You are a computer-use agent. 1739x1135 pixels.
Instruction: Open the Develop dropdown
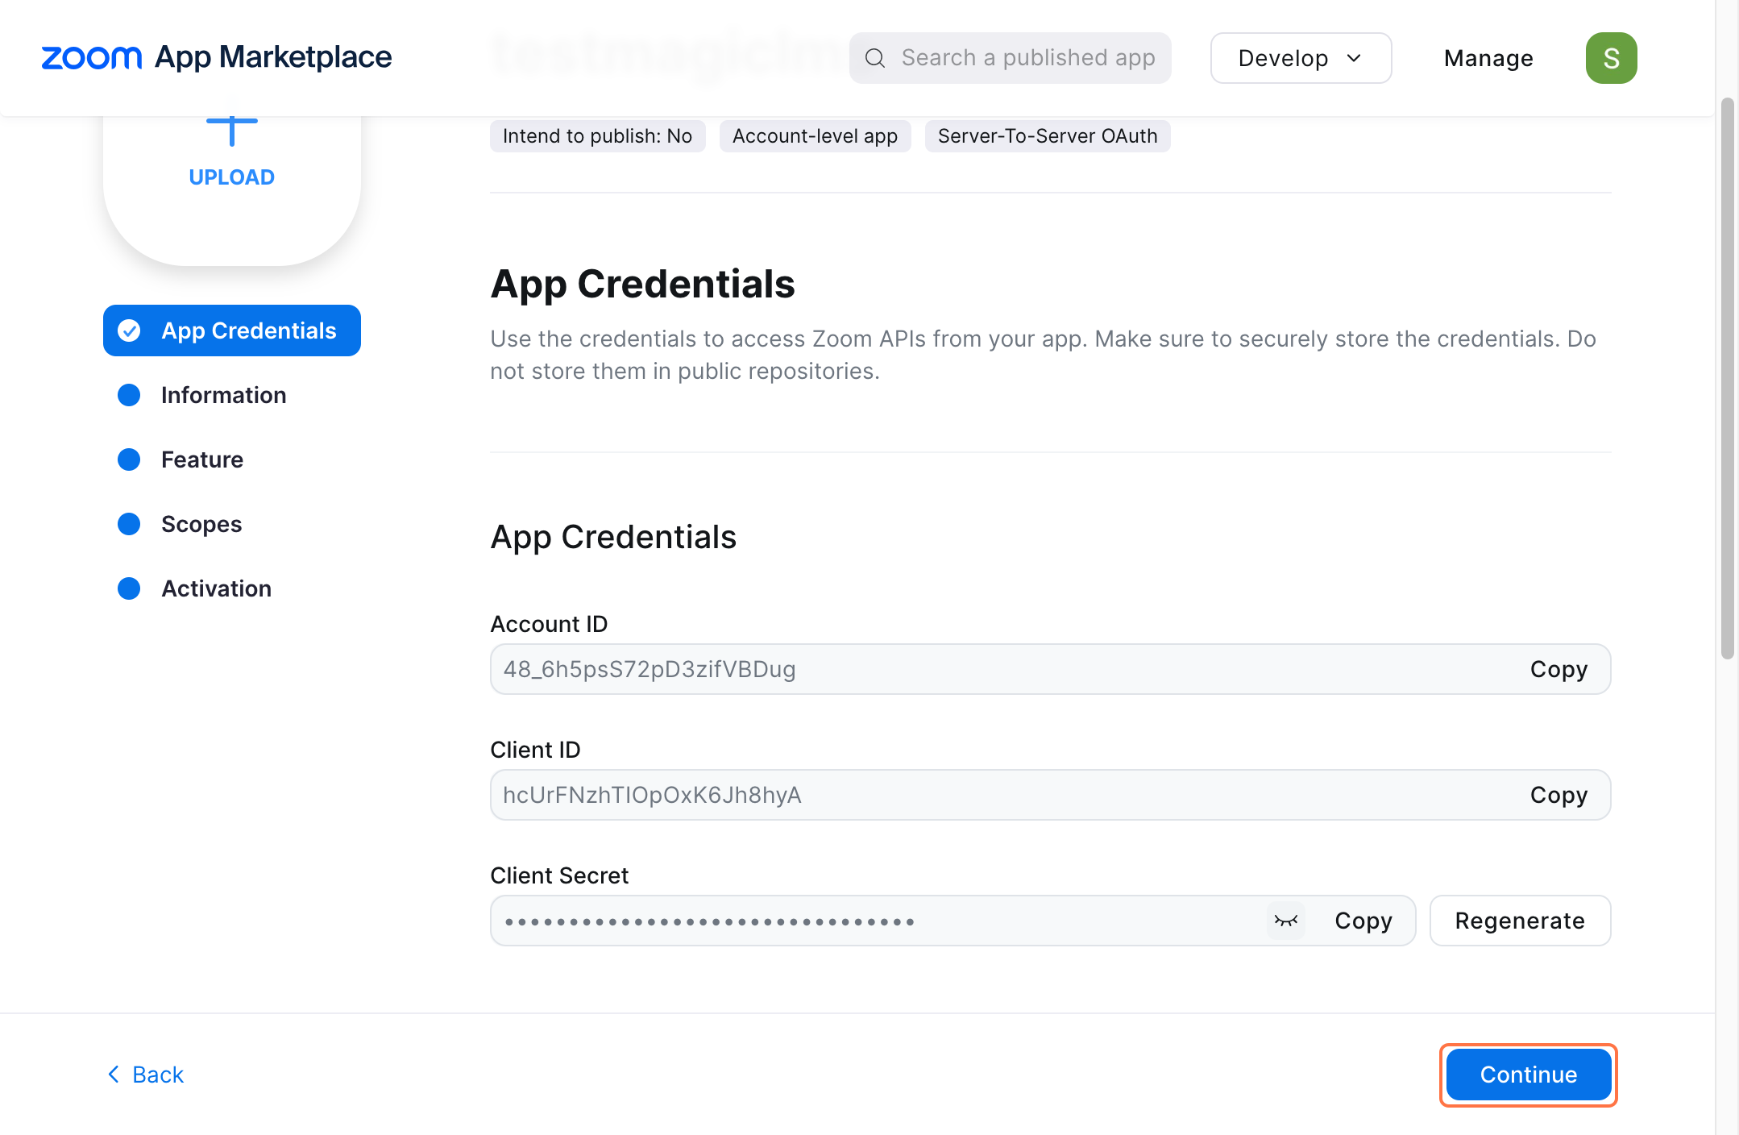click(x=1301, y=58)
